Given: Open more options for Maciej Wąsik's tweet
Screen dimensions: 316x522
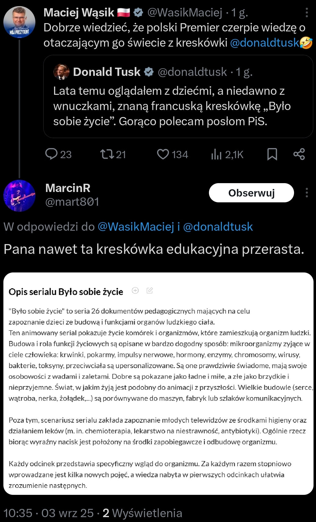Looking at the screenshot, I should (307, 12).
